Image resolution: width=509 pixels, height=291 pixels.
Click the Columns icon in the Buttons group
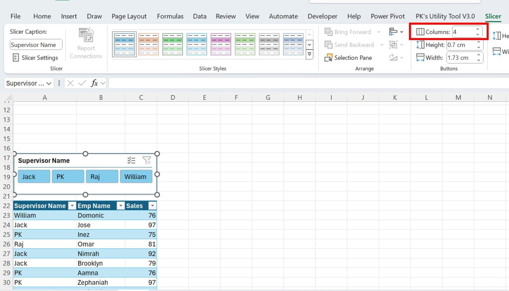(420, 31)
